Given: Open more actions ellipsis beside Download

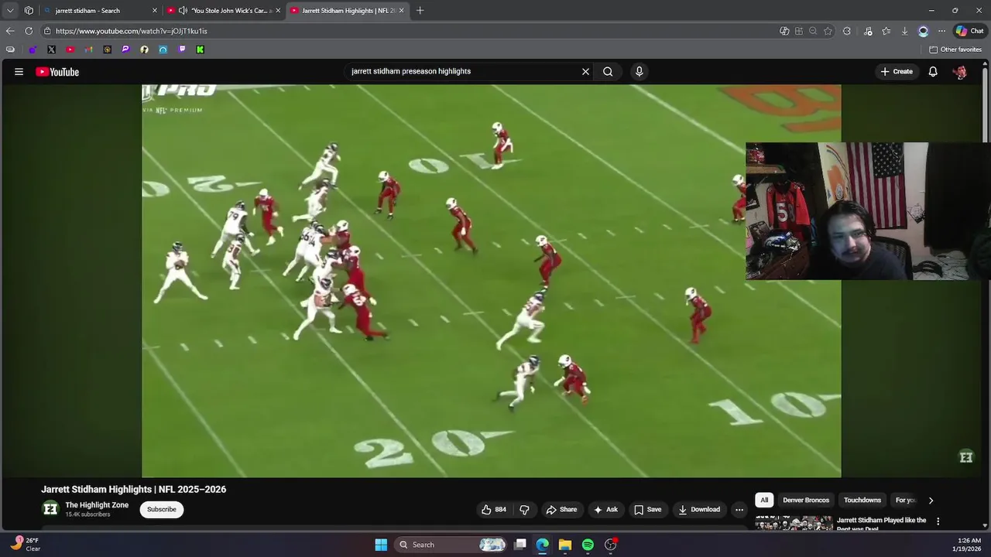Looking at the screenshot, I should pos(739,509).
